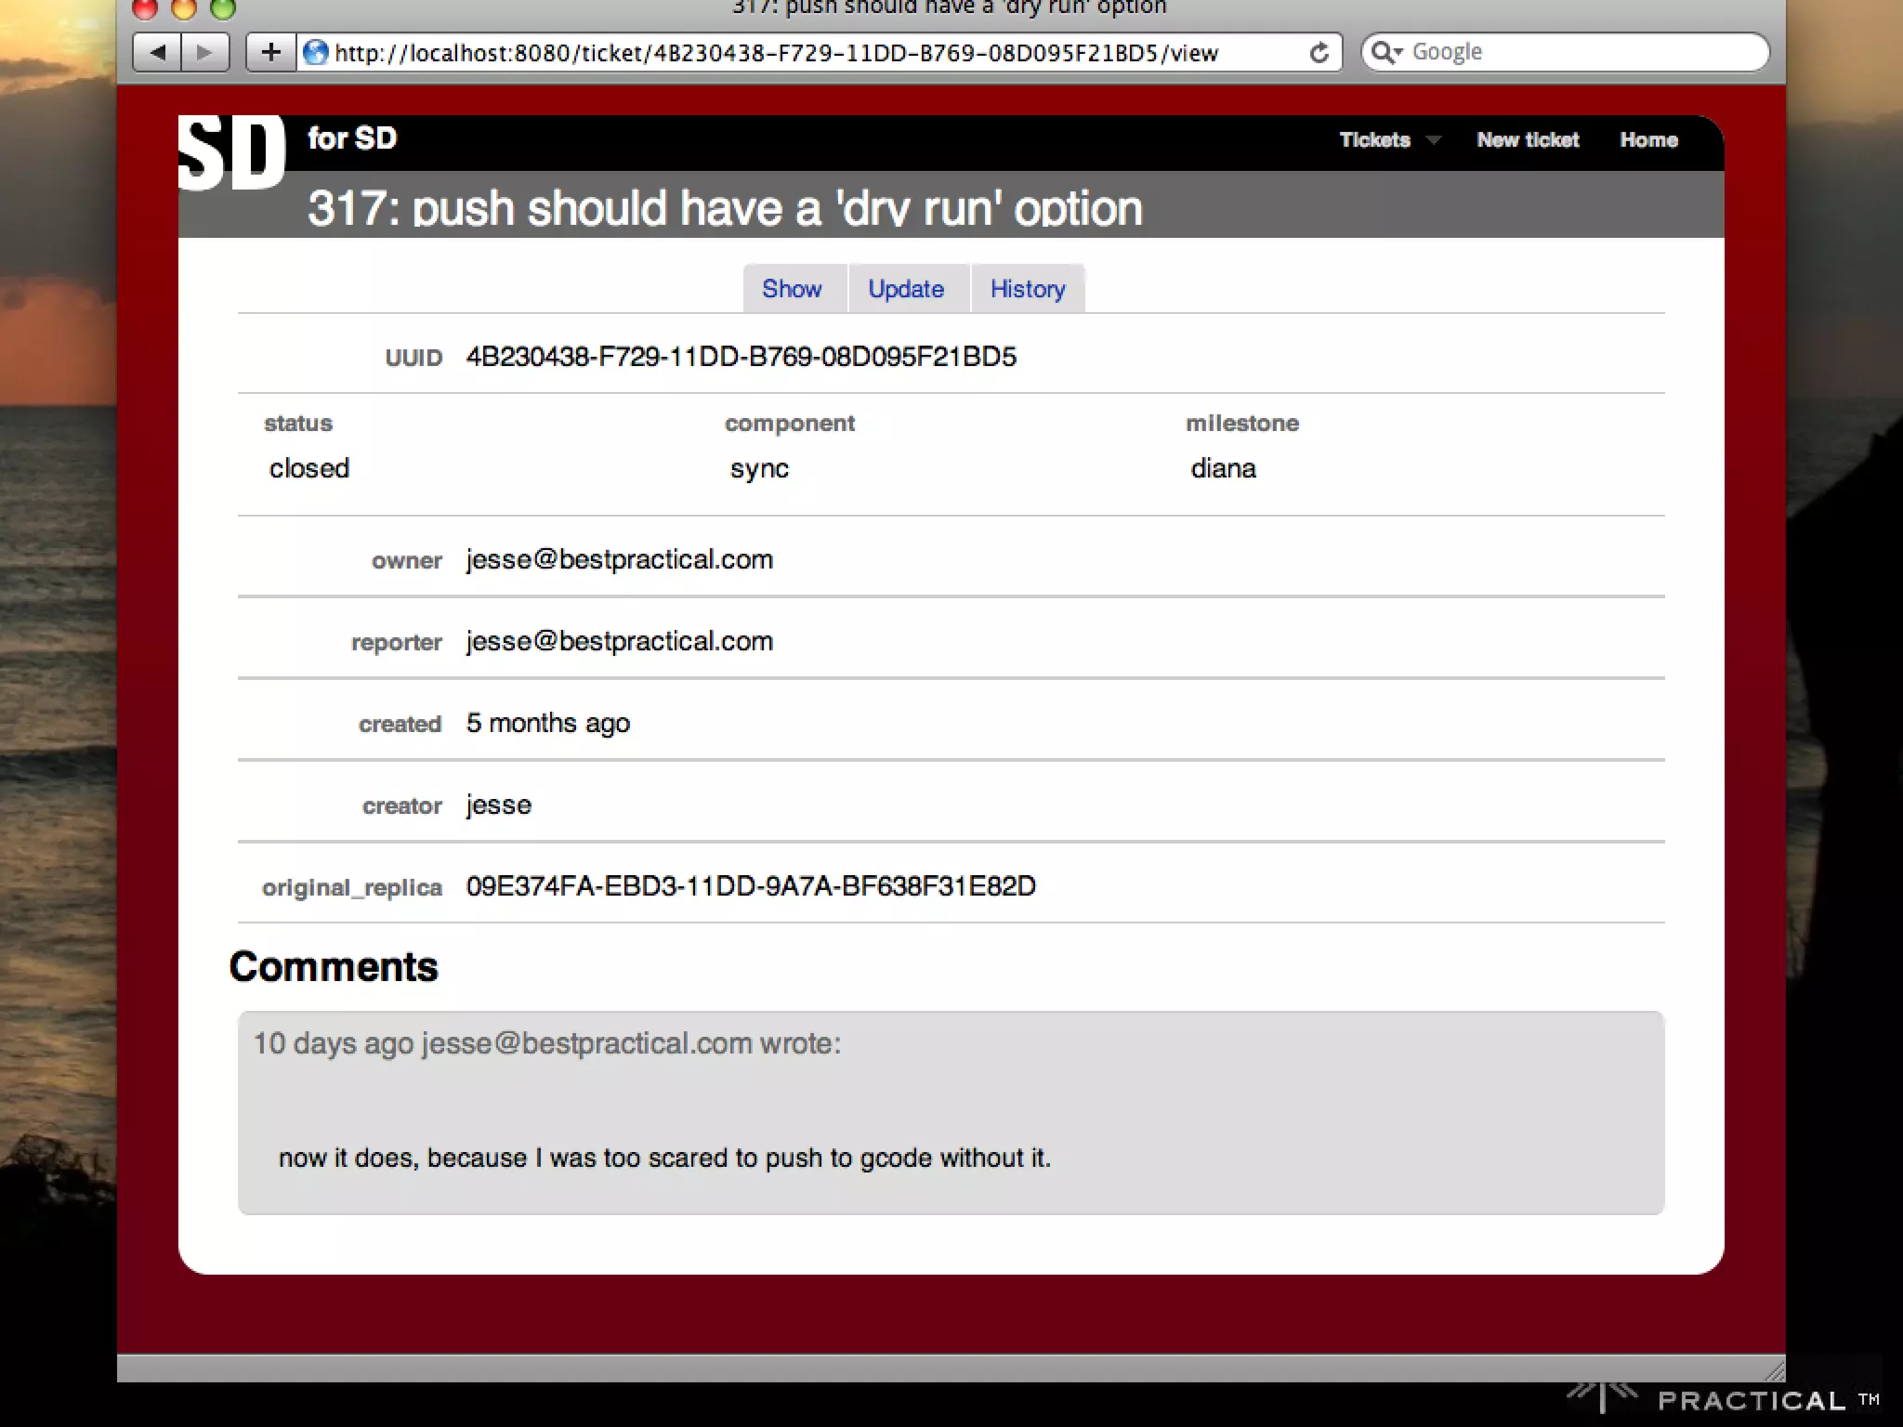Switch to the Show tab
Image resolution: width=1903 pixels, height=1427 pixels.
[792, 289]
